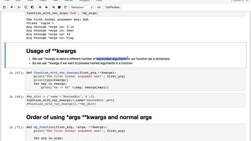Image resolution: width=251 pixels, height=141 pixels.
Task: Save the notebook with the floppy icon
Action: (x=4, y=7)
